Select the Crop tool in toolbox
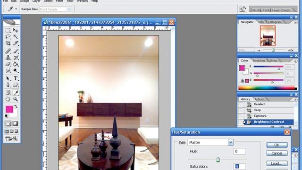Screen dimensions: 302x170 [8, 43]
